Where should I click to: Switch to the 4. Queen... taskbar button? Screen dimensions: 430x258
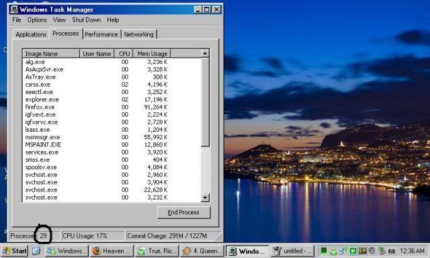pos(202,251)
